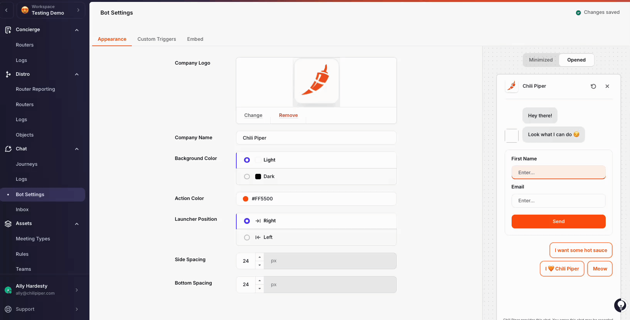Decrease Bottom Spacing value
Viewport: 630px width, 320px height.
coord(259,288)
